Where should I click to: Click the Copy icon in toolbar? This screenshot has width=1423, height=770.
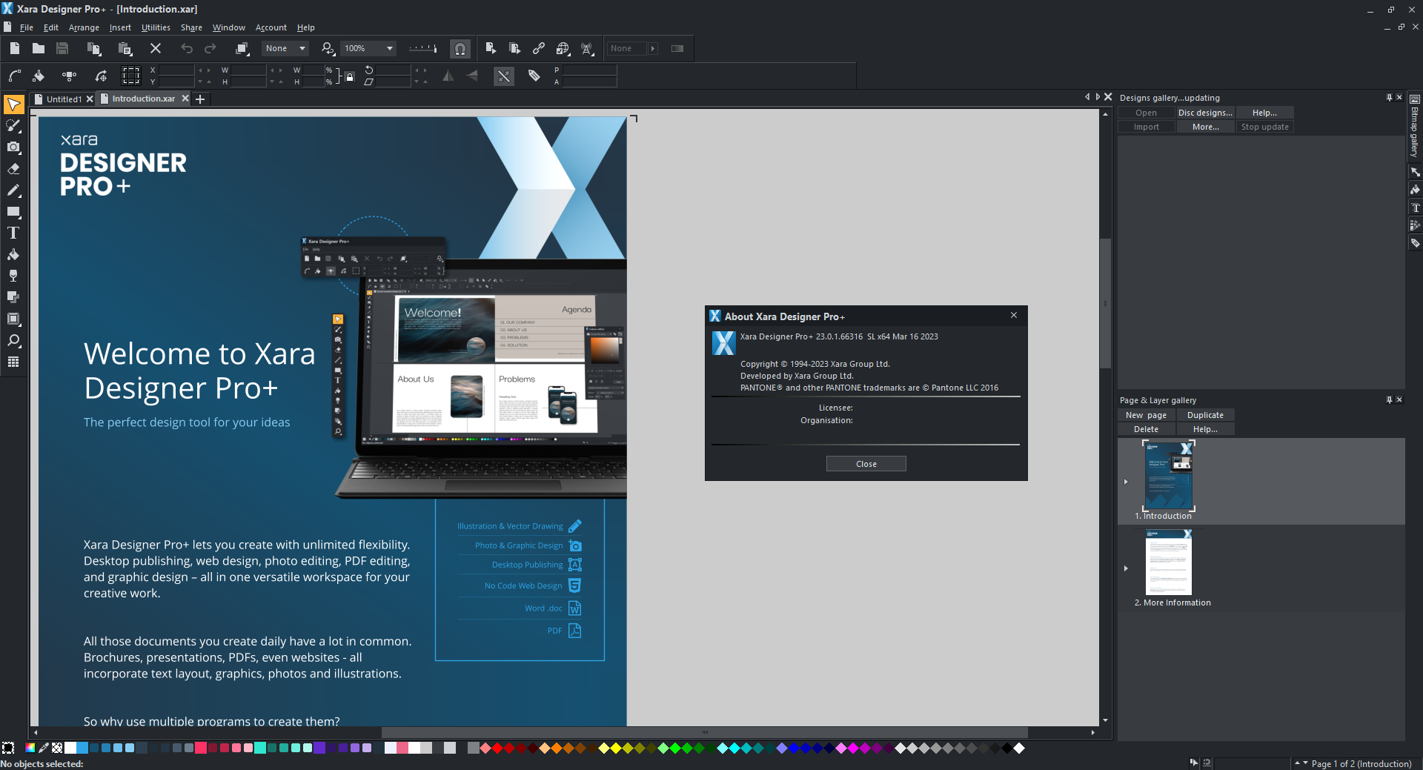click(x=94, y=49)
